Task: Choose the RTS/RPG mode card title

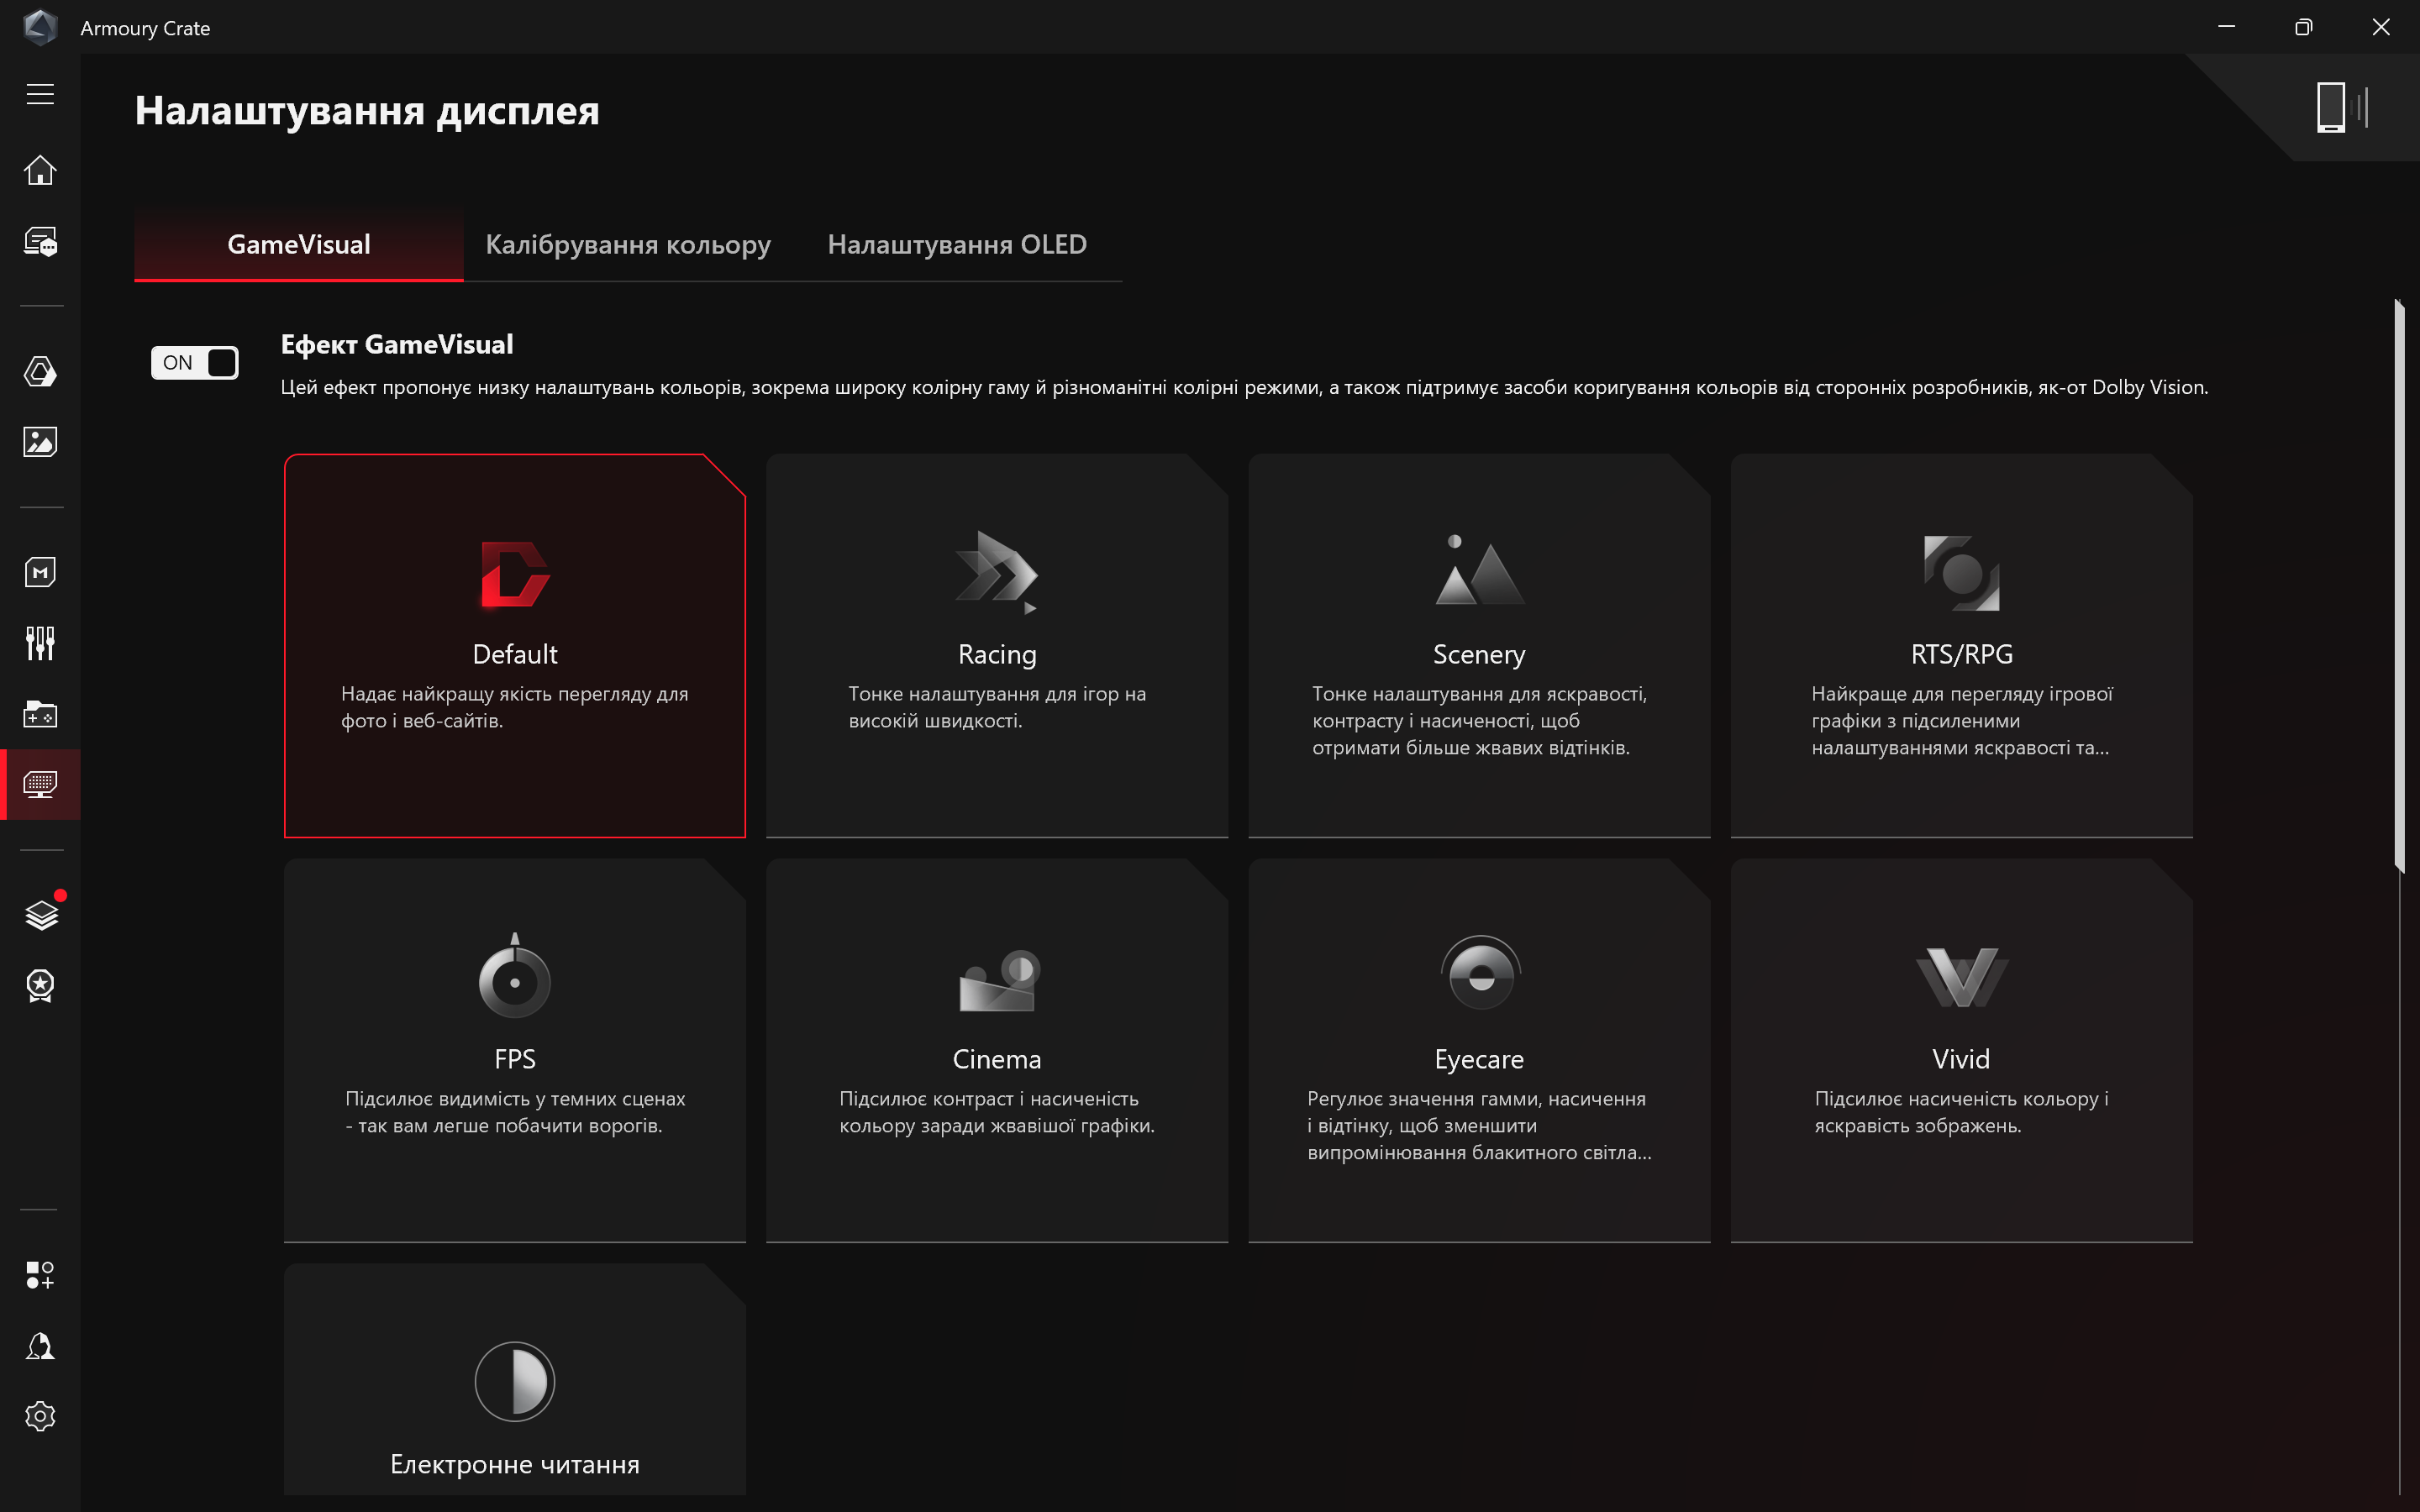Action: pos(1961,654)
